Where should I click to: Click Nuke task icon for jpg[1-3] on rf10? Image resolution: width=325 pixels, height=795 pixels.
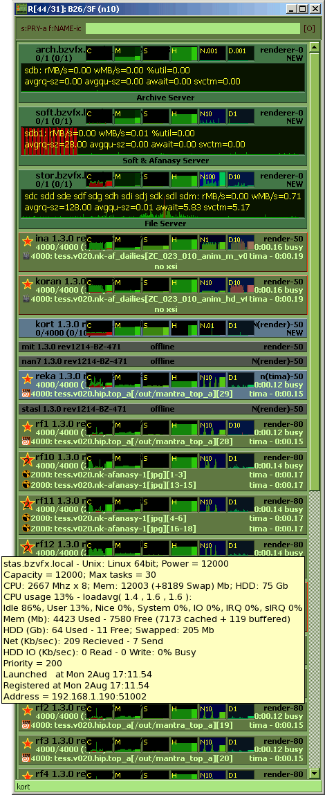[x=26, y=475]
